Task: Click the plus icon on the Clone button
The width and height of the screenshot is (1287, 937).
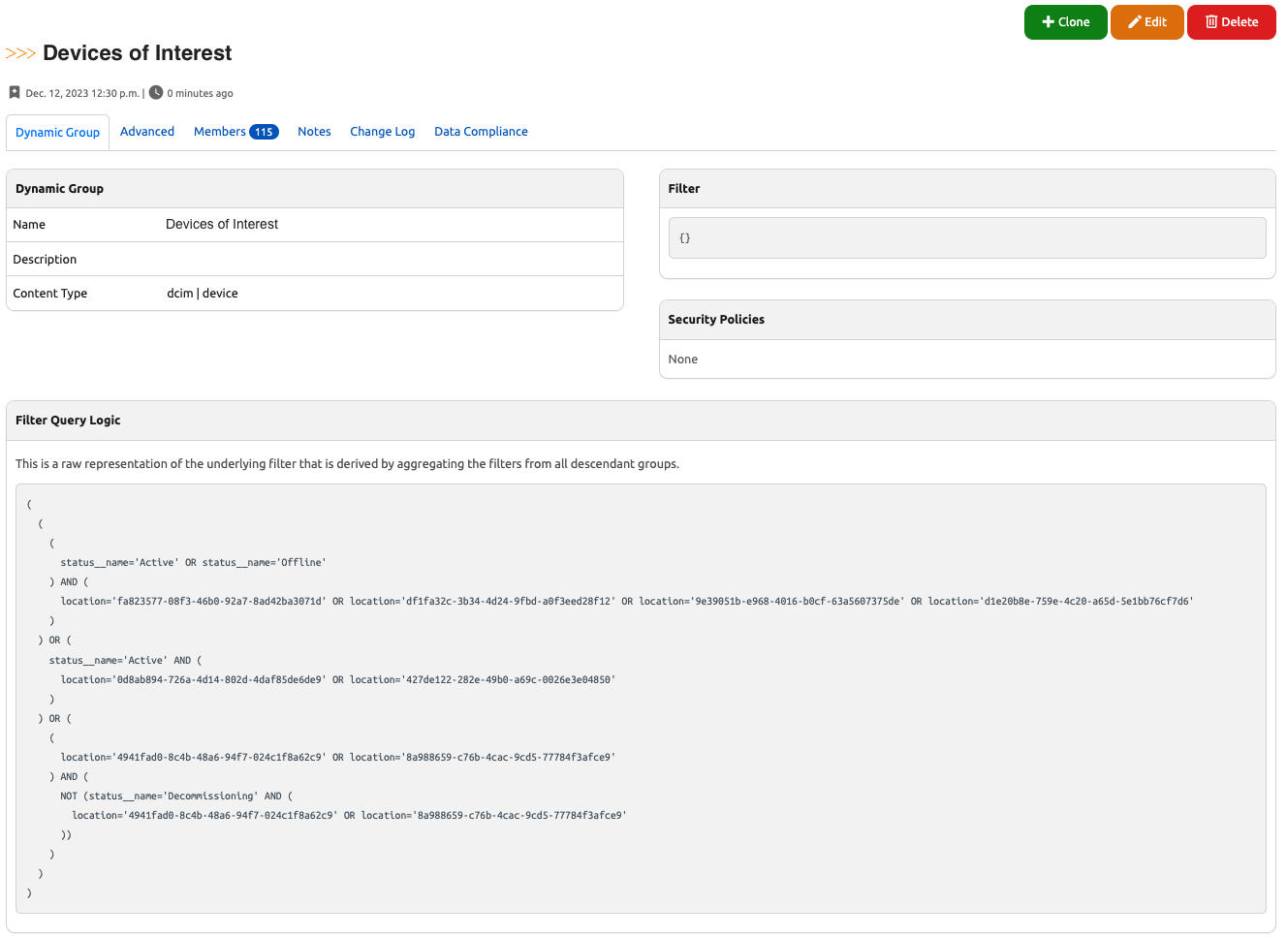Action: point(1048,22)
